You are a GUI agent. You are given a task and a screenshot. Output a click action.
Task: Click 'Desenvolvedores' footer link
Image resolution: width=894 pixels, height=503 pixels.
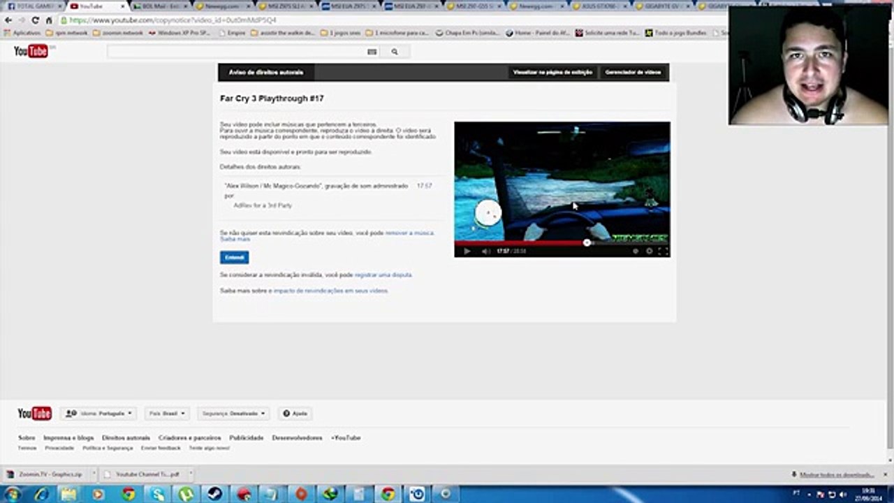click(297, 438)
